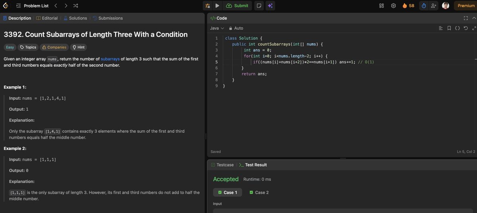
Task: Switch to the Editorial tab
Action: click(x=47, y=18)
